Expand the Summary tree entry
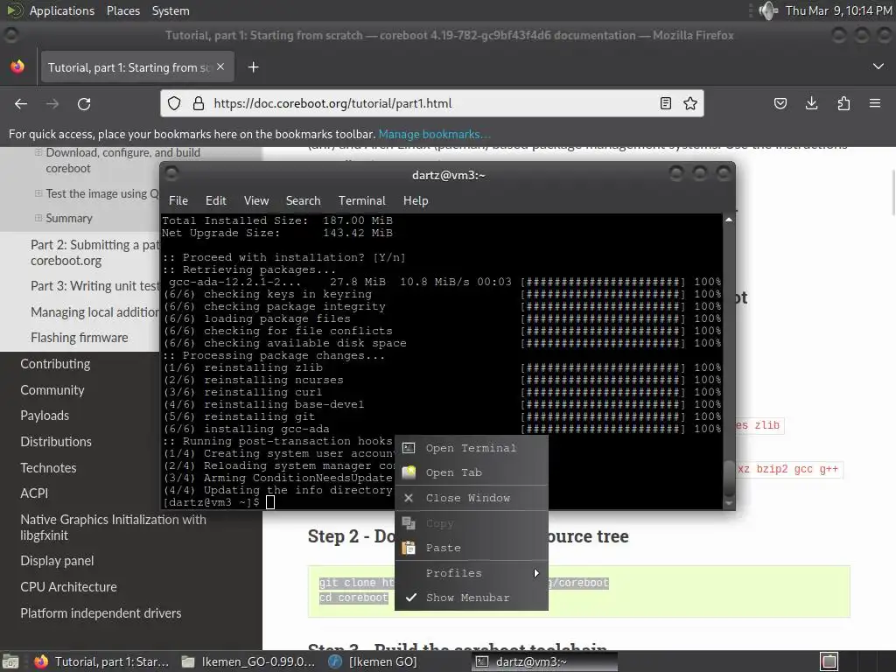 (x=38, y=218)
